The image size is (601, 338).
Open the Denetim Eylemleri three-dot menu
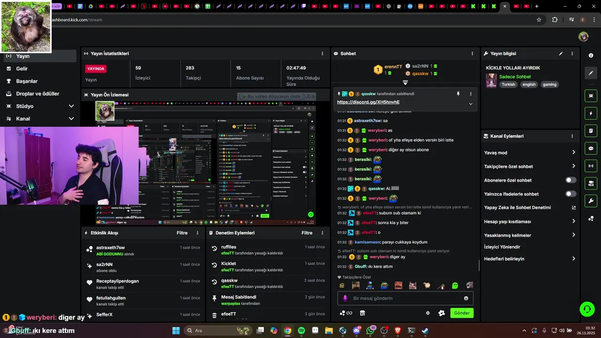322,233
